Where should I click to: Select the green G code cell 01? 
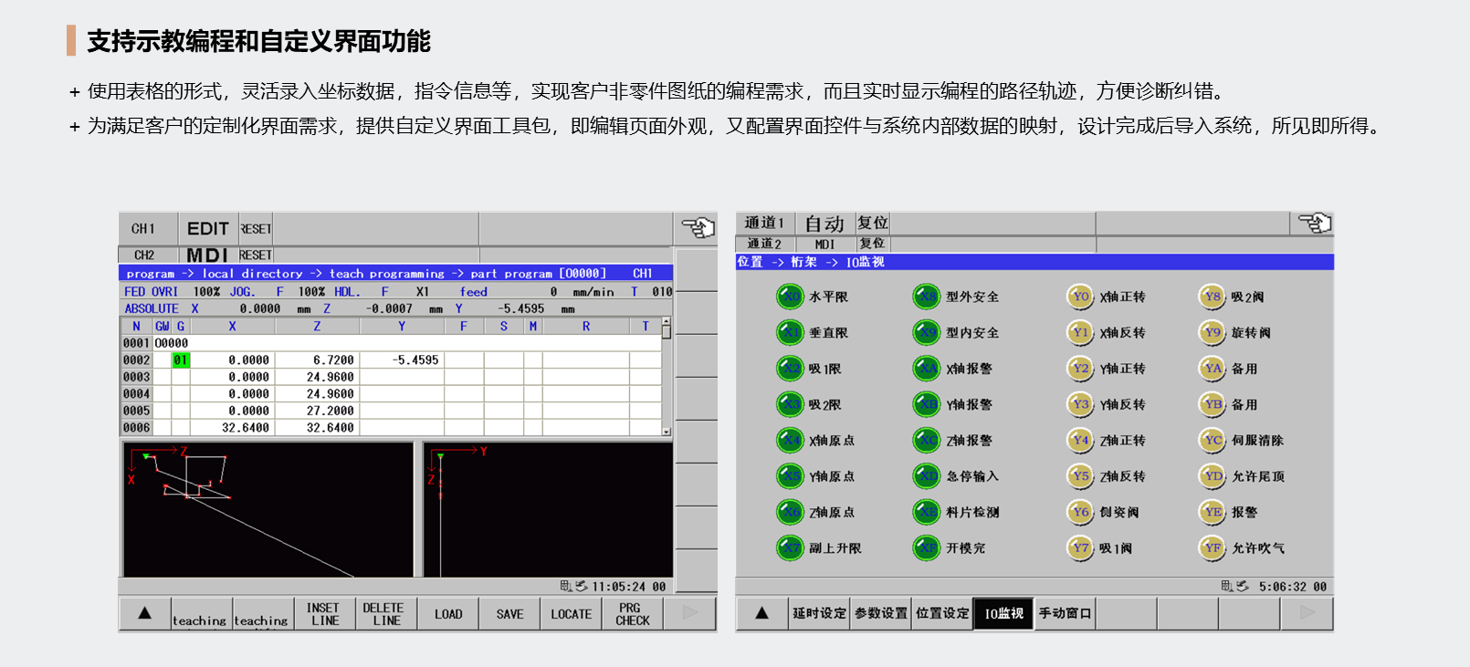point(181,360)
